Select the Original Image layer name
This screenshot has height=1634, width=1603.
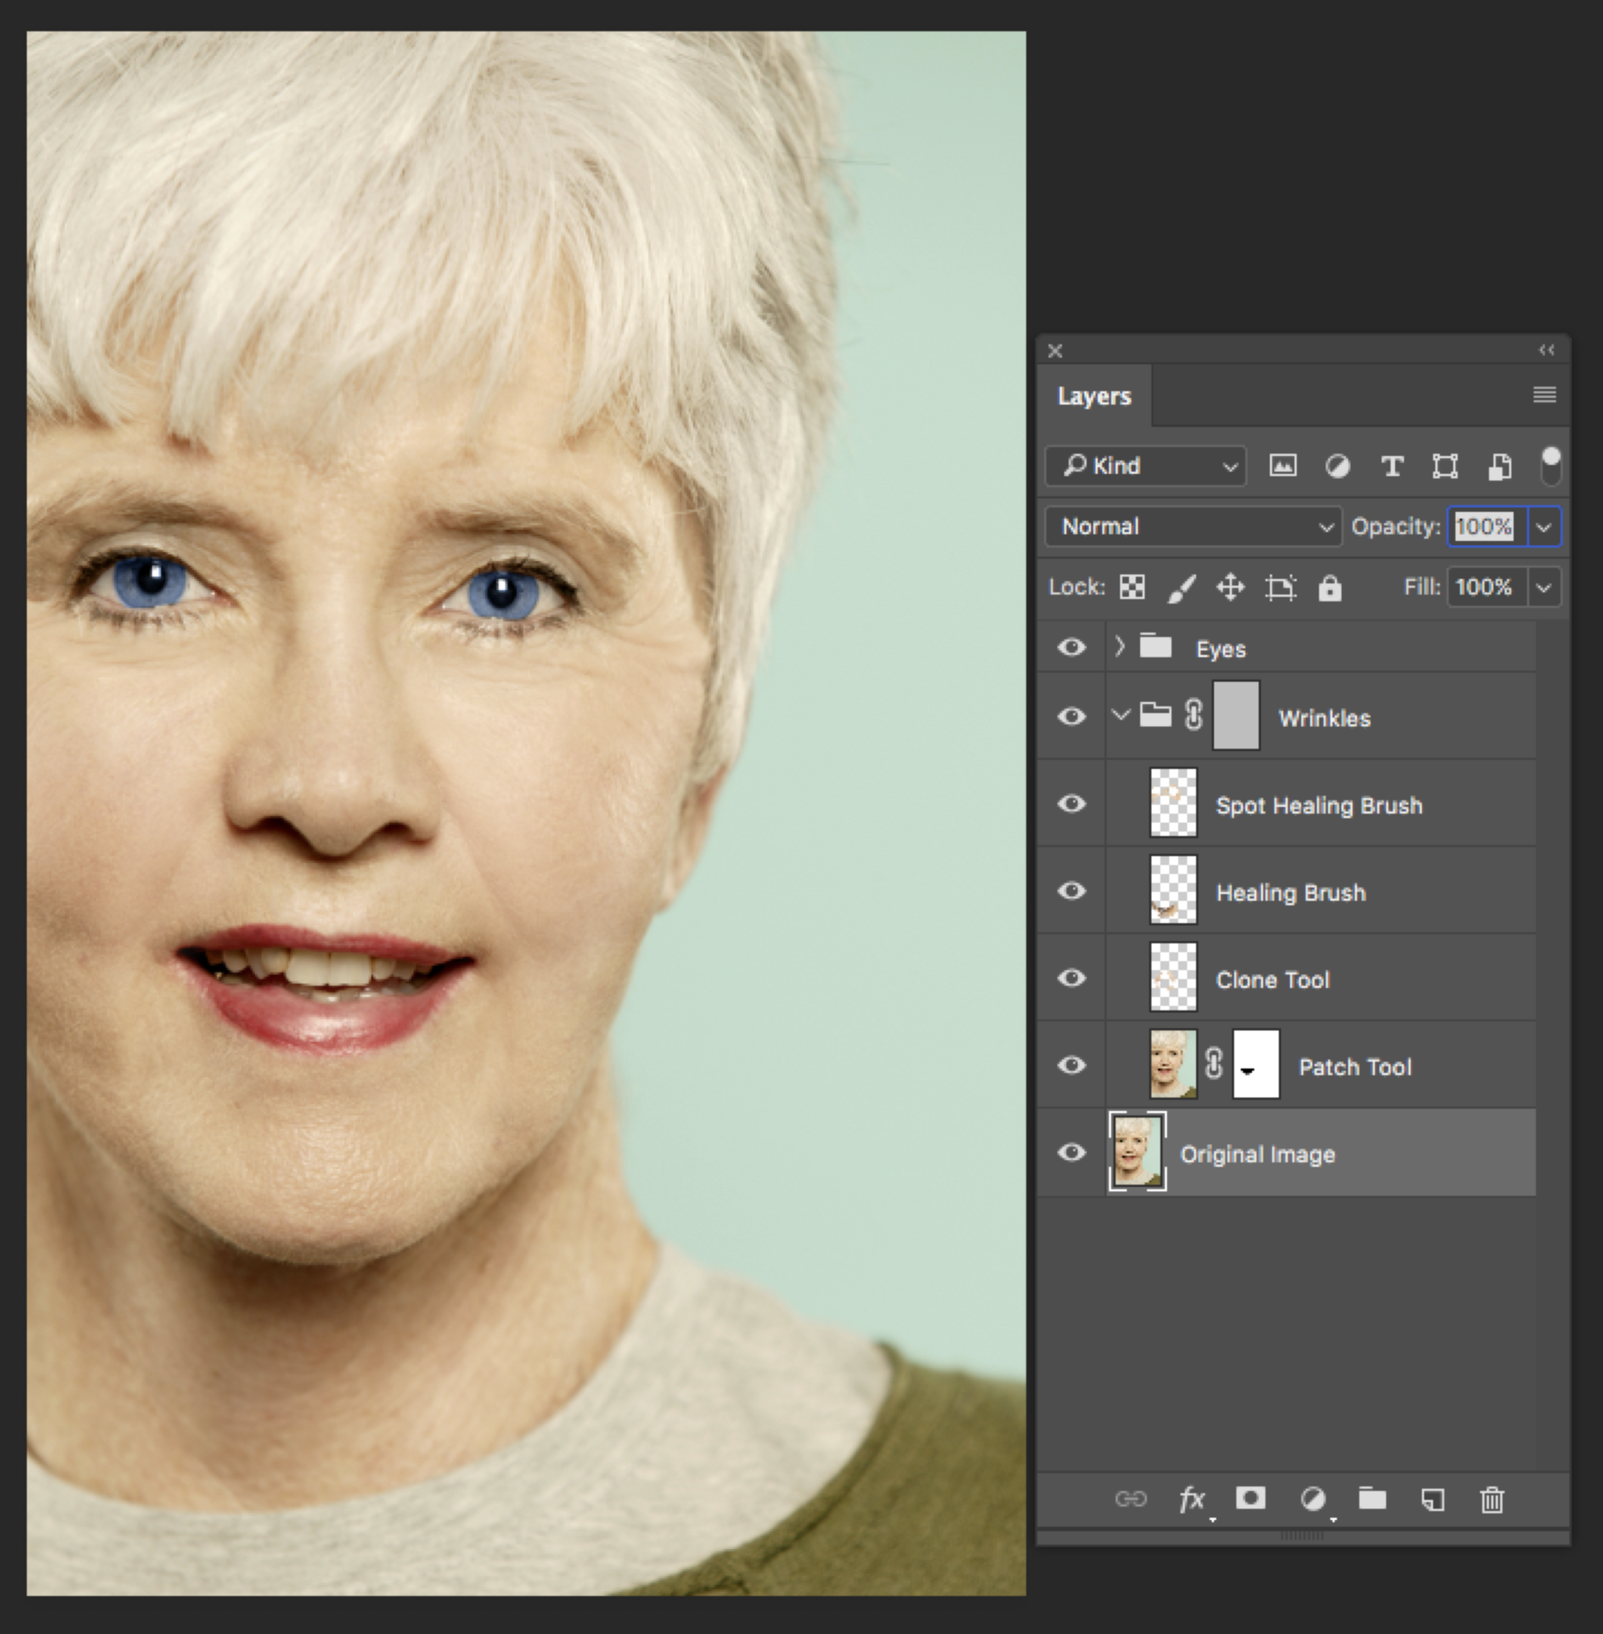click(x=1257, y=1154)
